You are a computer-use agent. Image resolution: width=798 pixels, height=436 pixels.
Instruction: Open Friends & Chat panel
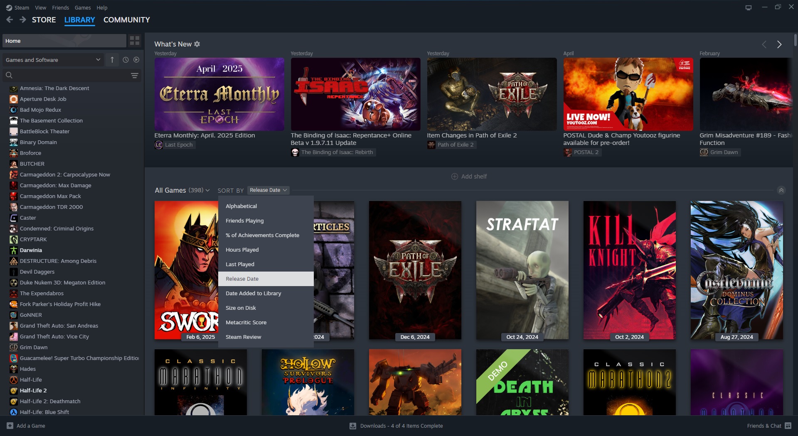[x=769, y=426]
